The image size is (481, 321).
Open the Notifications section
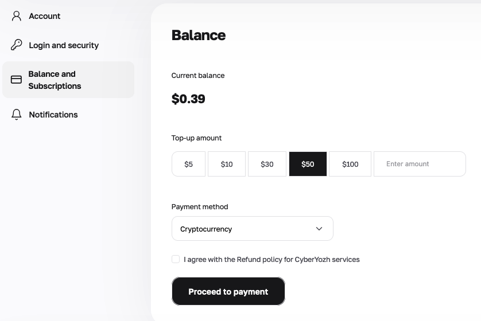[x=68, y=115]
